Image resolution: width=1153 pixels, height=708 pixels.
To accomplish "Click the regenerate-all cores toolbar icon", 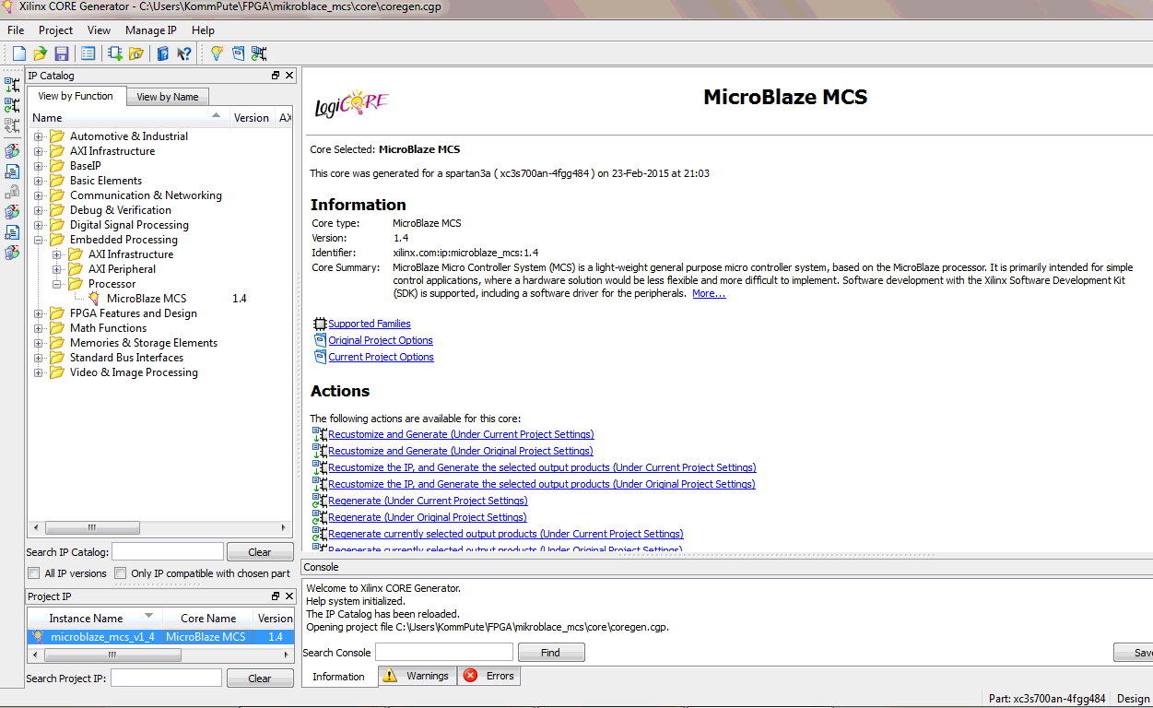I will point(259,53).
